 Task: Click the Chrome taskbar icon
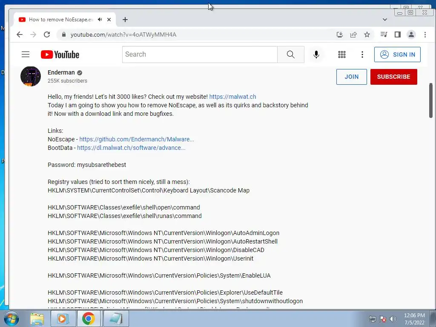89,318
